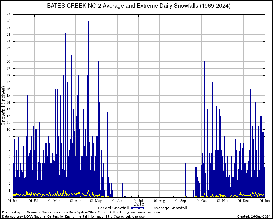Click the Date x-axis label
Screen dimensions: 273x219
(139, 204)
